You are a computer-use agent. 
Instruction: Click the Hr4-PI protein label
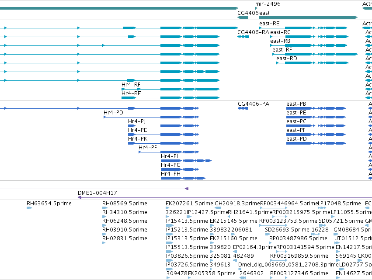170,156
